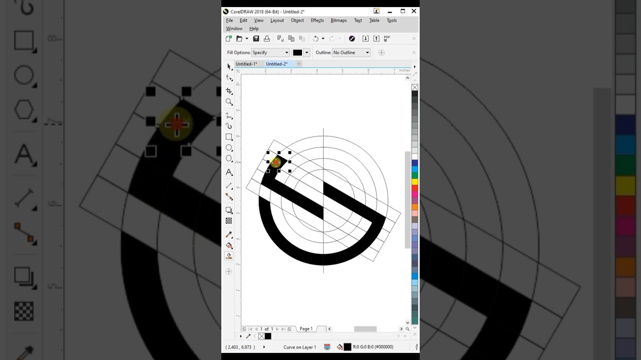Open the Outline No Outline dropdown
Screen dimensions: 641x360
coord(351,52)
